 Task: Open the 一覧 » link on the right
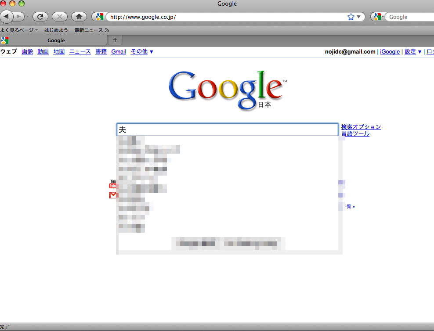point(350,207)
